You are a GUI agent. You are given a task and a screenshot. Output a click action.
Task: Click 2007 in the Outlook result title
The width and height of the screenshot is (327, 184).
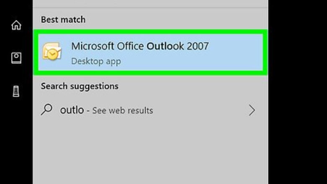pos(197,46)
